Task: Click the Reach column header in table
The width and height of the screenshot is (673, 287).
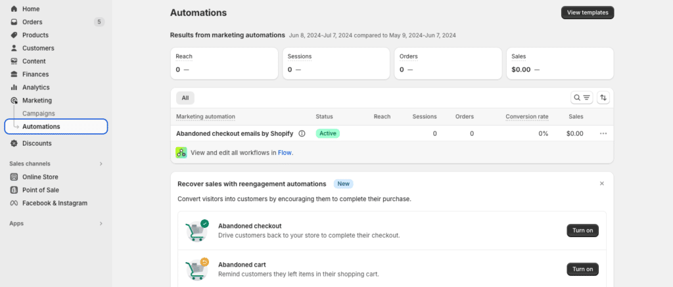Action: [x=382, y=117]
